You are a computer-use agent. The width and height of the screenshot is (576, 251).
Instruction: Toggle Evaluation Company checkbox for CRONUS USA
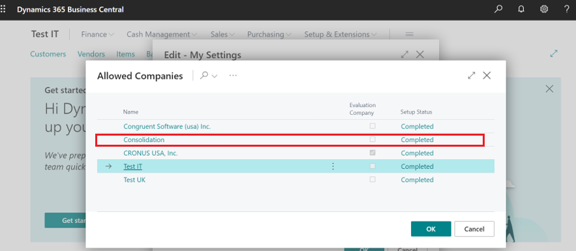point(372,153)
